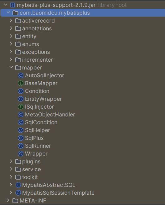Screen dimensions: 165x205
Task: Select the Condition class entry
Action: point(37,91)
